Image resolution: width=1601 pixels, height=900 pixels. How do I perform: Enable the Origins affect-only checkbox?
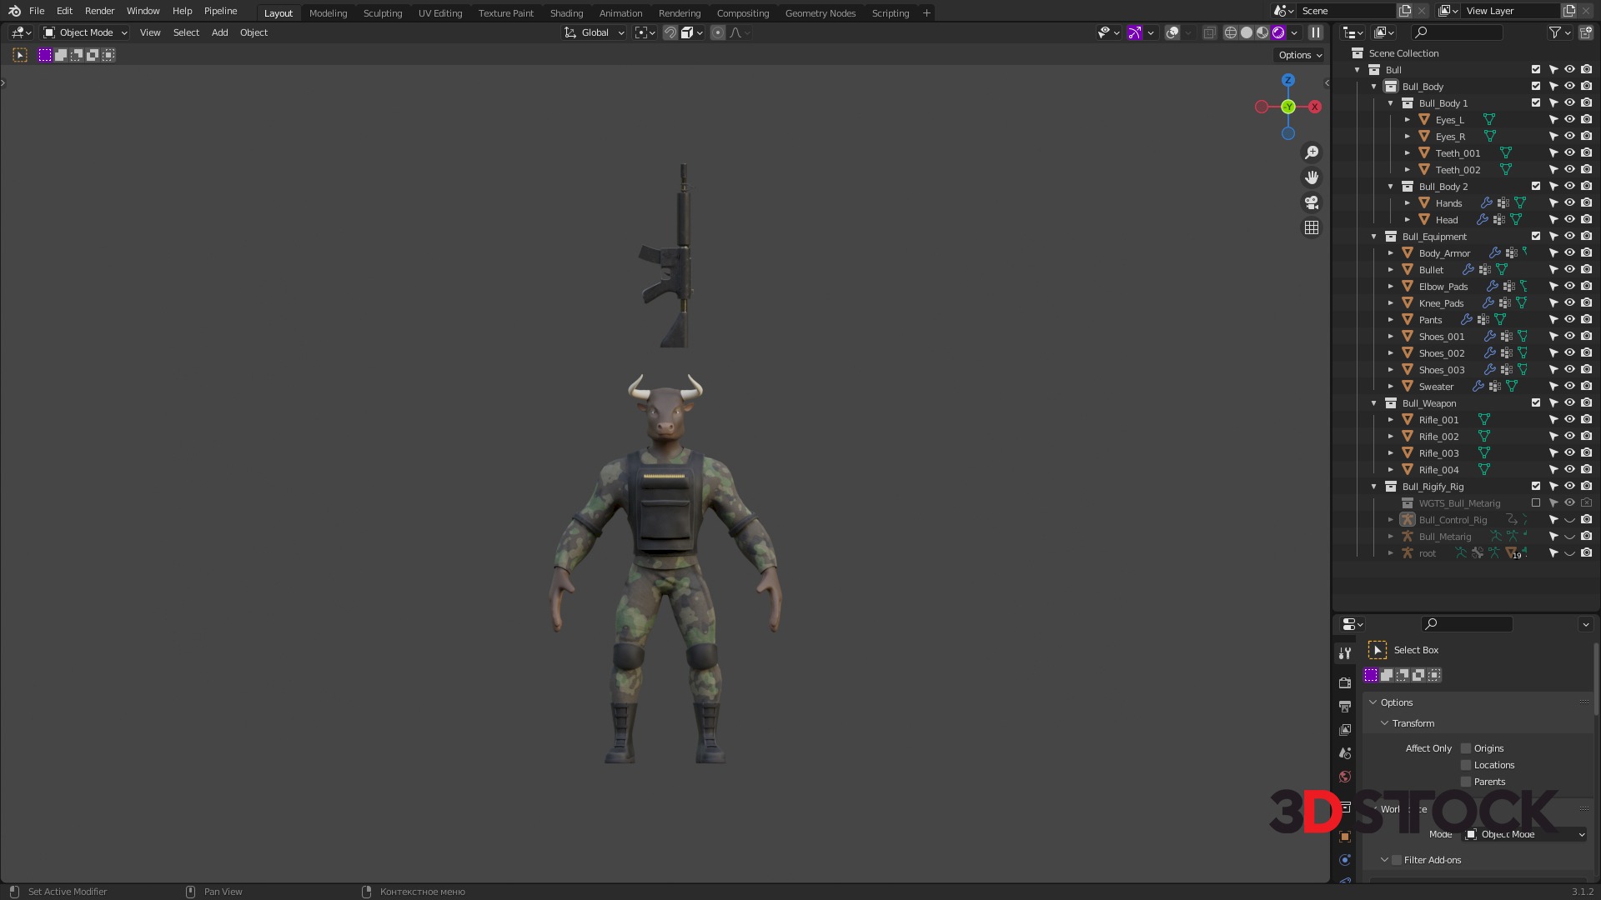pyautogui.click(x=1466, y=748)
